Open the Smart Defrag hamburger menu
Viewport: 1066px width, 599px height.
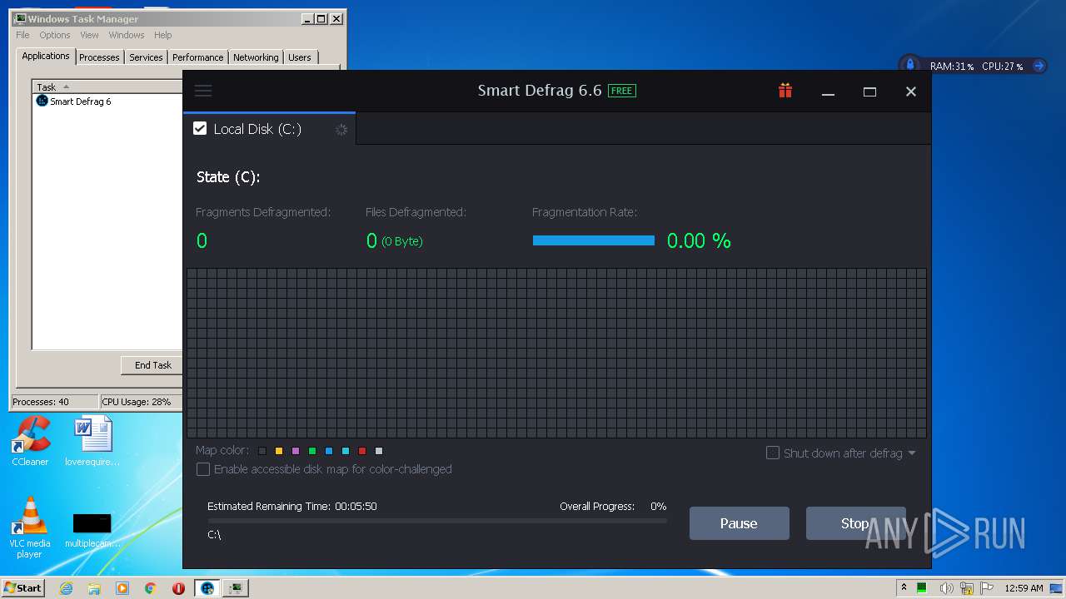203,91
